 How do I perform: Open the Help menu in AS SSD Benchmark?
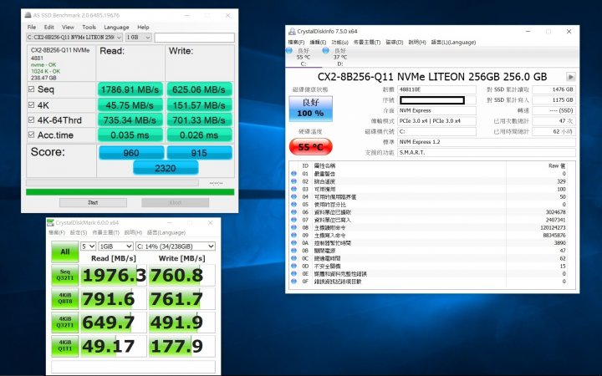pos(143,28)
